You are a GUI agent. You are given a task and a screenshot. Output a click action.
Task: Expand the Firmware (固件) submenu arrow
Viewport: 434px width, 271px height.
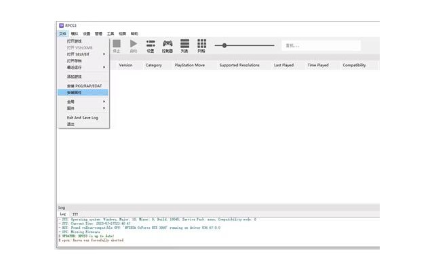pyautogui.click(x=104, y=108)
